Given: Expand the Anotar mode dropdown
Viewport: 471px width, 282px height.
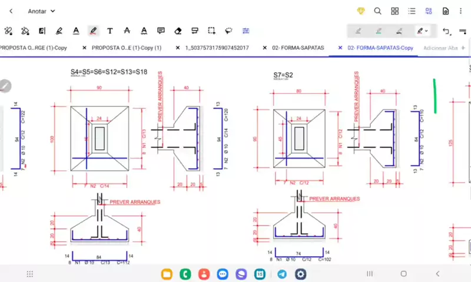Looking at the screenshot, I should tap(42, 11).
